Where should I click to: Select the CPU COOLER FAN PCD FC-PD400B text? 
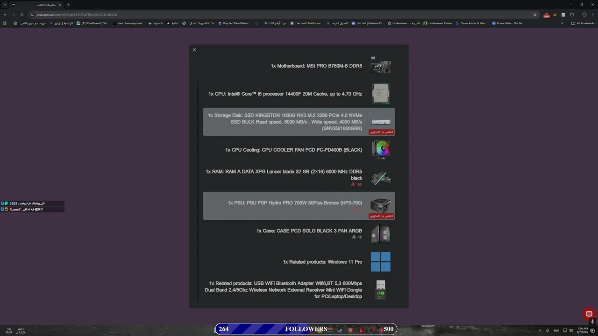click(x=293, y=150)
